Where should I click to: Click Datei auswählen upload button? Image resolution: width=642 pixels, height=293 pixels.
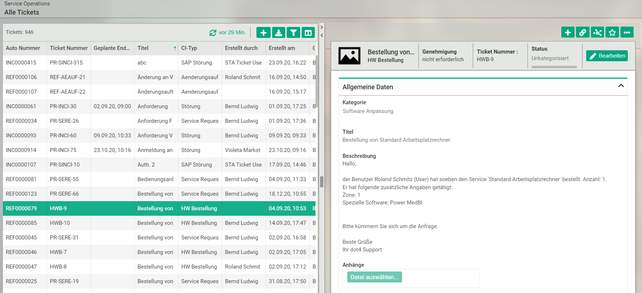point(375,277)
